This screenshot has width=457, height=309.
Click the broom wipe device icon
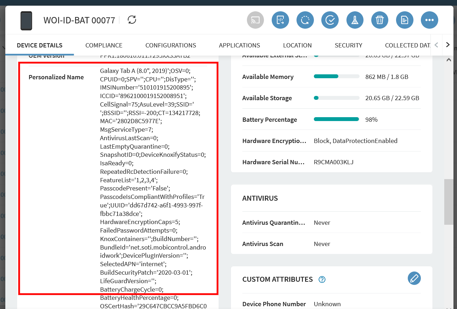(x=355, y=20)
